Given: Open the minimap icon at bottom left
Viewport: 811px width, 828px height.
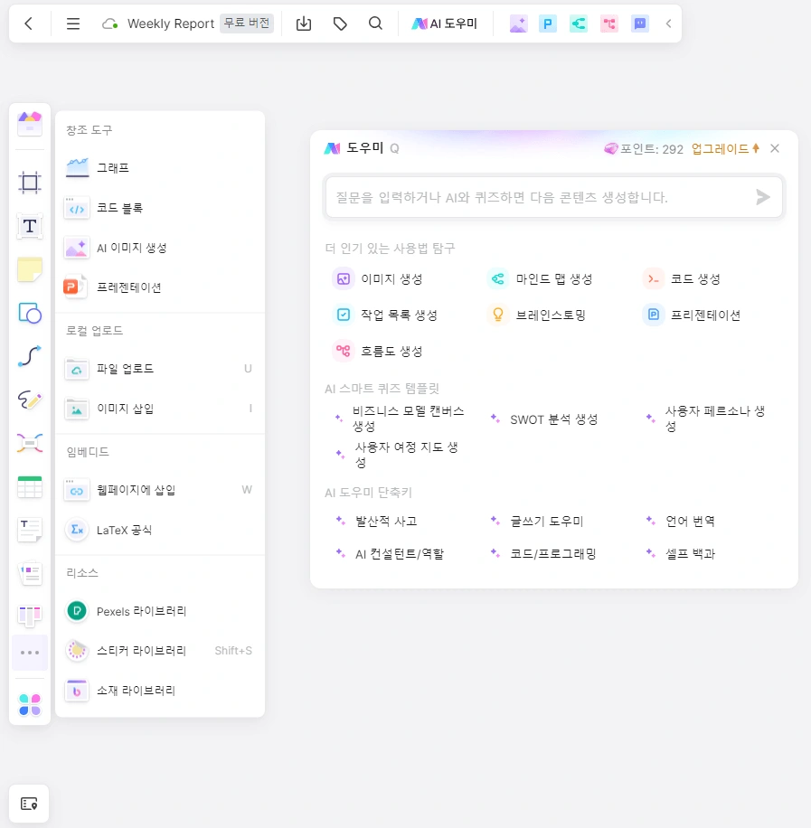Looking at the screenshot, I should click(x=29, y=804).
